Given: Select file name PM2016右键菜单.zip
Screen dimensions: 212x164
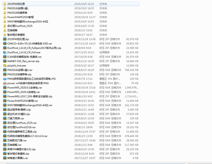Looking at the screenshot, I should pyautogui.click(x=19, y=74).
